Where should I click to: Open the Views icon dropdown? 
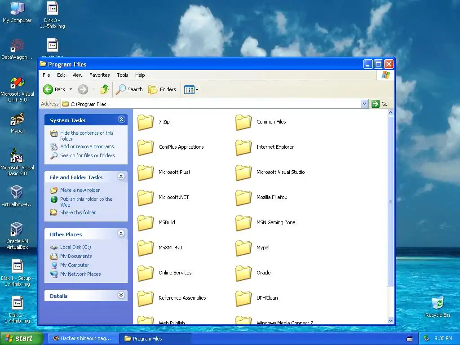[191, 89]
